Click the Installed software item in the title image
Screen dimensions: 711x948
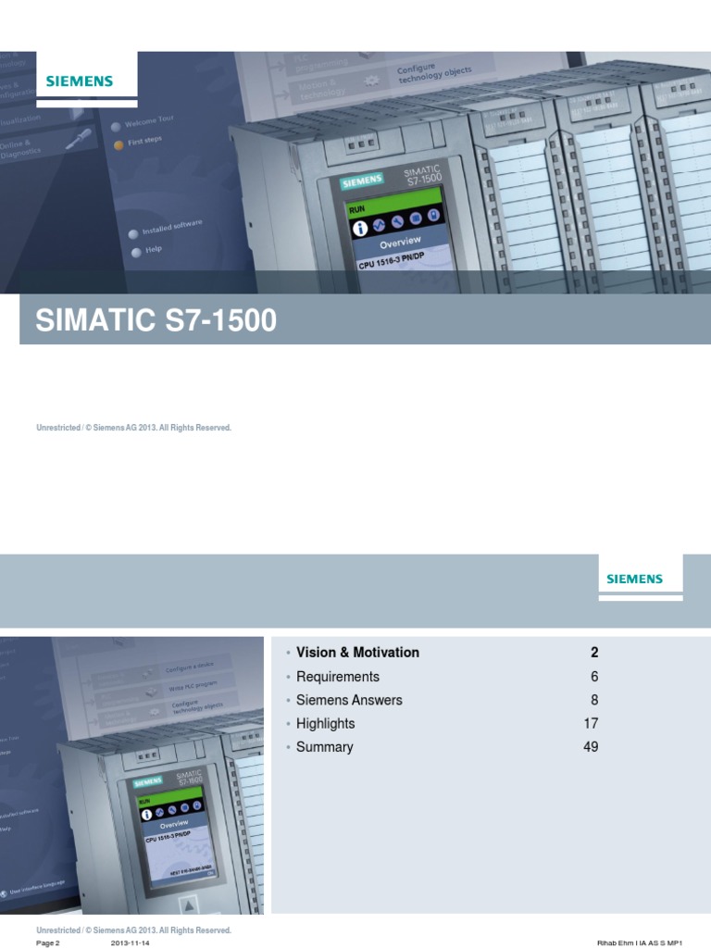pos(171,228)
